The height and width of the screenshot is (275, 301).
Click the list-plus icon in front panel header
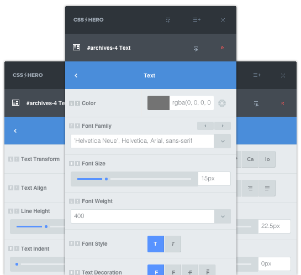(x=197, y=19)
